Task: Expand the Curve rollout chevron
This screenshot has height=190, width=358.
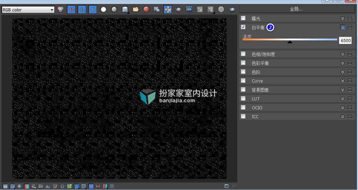Action: pyautogui.click(x=343, y=81)
